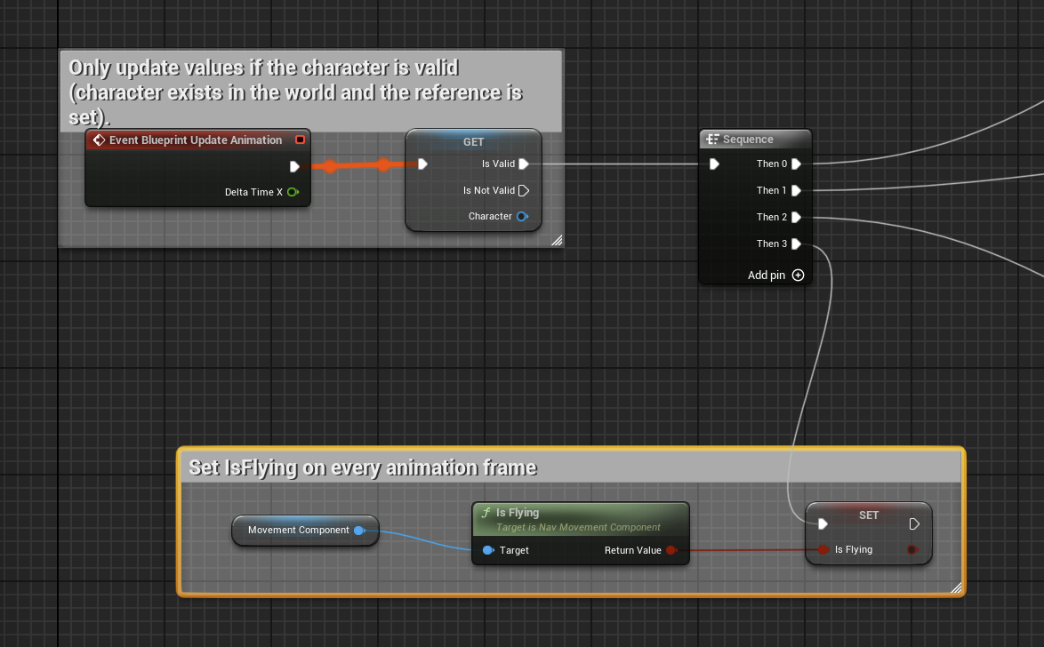Click the Then 2 execution pin
The image size is (1044, 647).
pos(796,217)
